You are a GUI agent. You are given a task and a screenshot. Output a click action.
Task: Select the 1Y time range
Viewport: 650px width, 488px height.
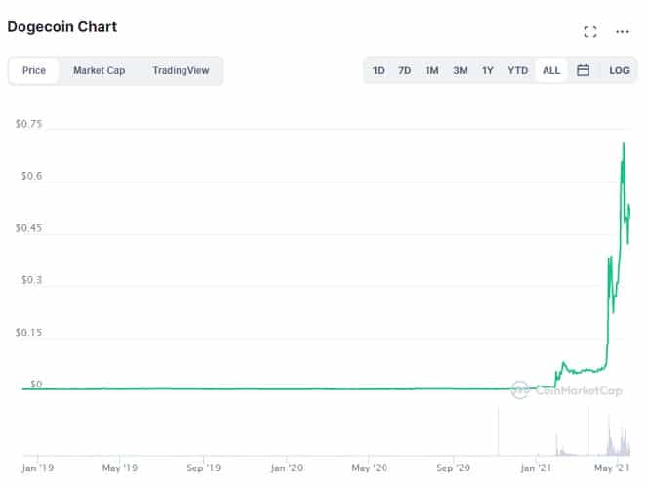[487, 70]
